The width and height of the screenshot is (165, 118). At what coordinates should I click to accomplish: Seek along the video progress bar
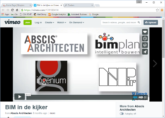click(x=80, y=97)
